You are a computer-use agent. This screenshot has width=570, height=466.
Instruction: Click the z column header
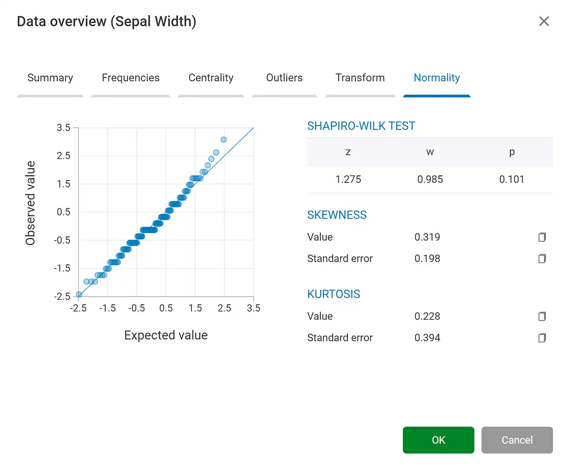[x=348, y=152]
